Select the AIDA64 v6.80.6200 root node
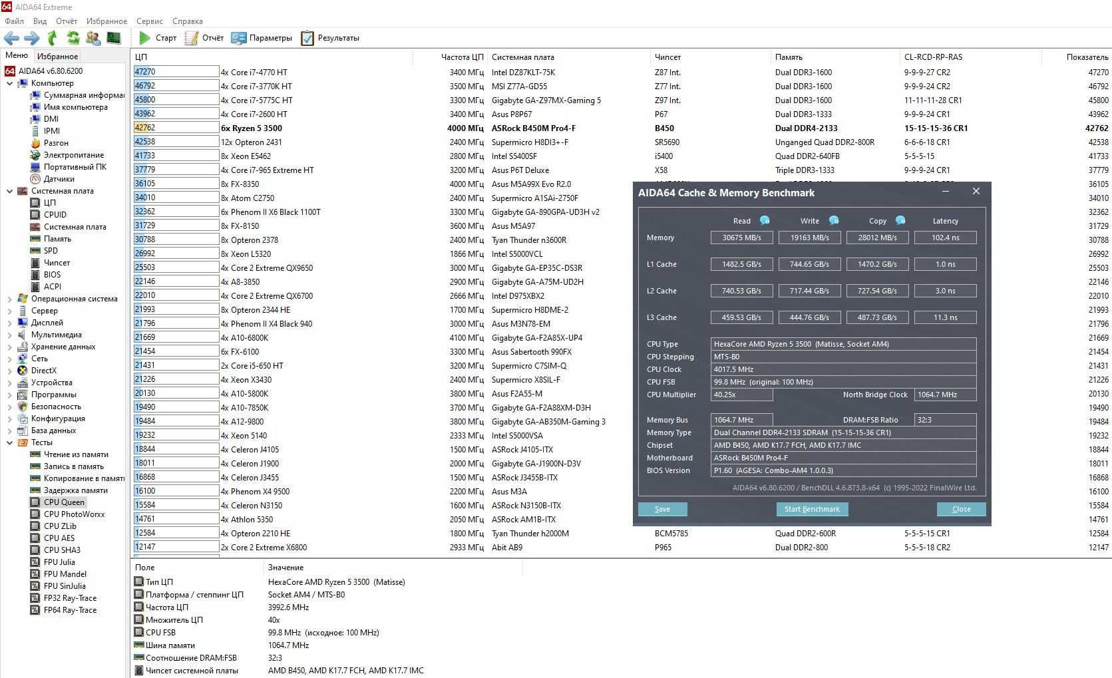Image resolution: width=1112 pixels, height=678 pixels. click(44, 71)
